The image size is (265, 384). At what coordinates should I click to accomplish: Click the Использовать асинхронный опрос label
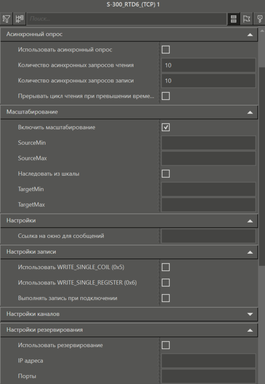point(65,50)
